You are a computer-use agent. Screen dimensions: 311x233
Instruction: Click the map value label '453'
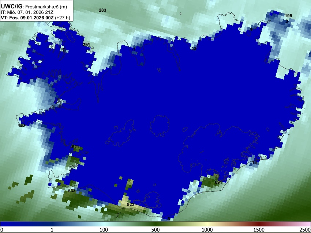[x=22, y=125]
